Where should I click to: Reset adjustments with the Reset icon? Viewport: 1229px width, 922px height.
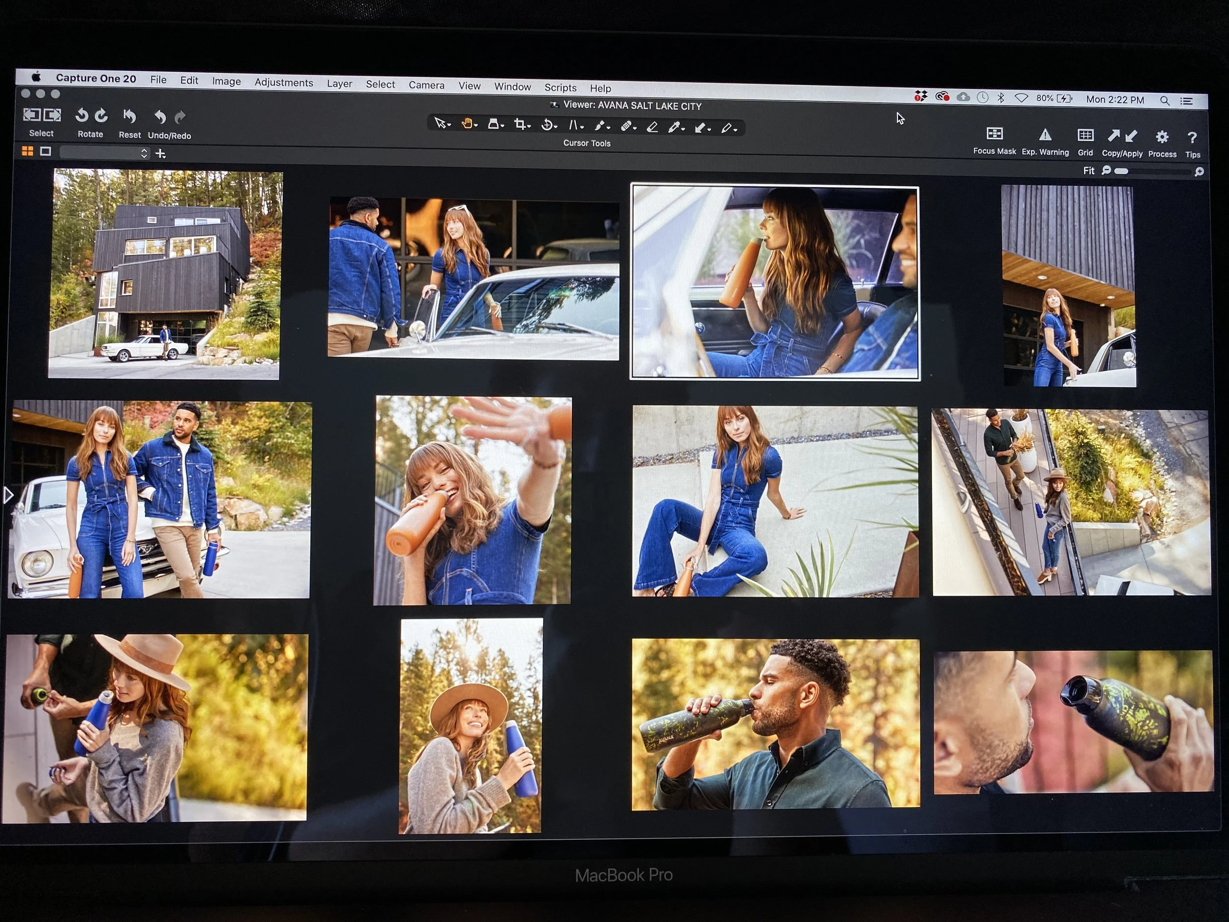click(129, 117)
